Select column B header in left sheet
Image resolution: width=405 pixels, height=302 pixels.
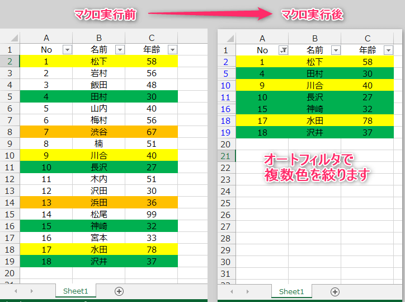99,38
